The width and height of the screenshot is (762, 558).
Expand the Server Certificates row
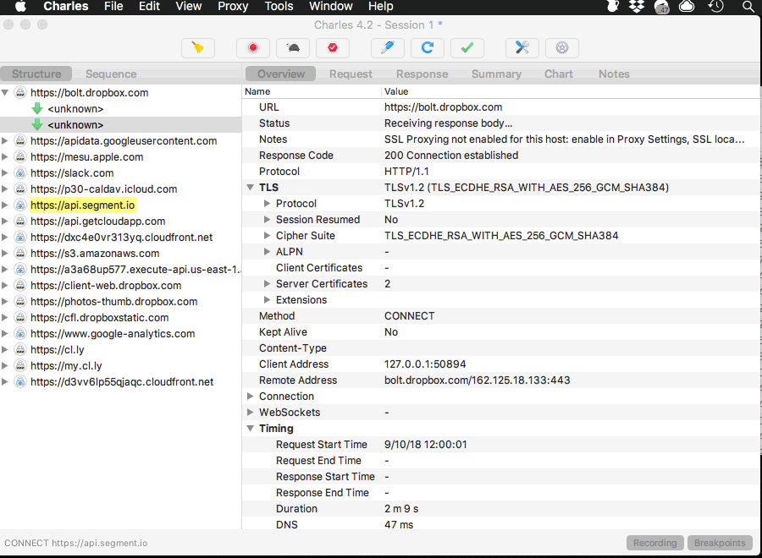point(268,284)
